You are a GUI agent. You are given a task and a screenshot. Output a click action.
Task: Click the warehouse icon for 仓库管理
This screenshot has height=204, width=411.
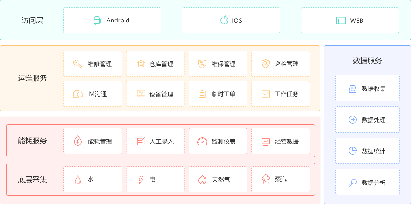(141, 64)
